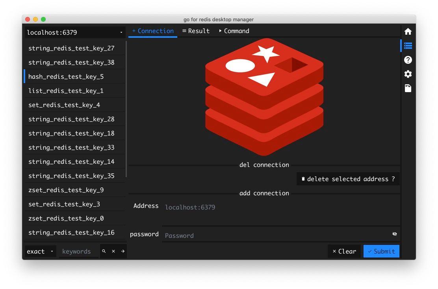
Task: Switch to the Connection tab
Action: [153, 31]
